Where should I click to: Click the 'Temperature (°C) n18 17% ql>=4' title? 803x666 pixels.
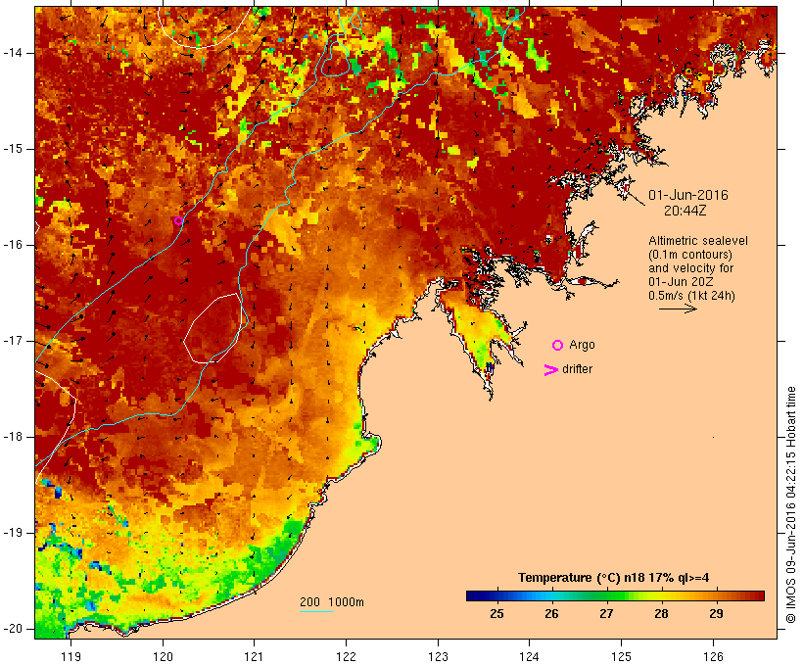click(614, 578)
